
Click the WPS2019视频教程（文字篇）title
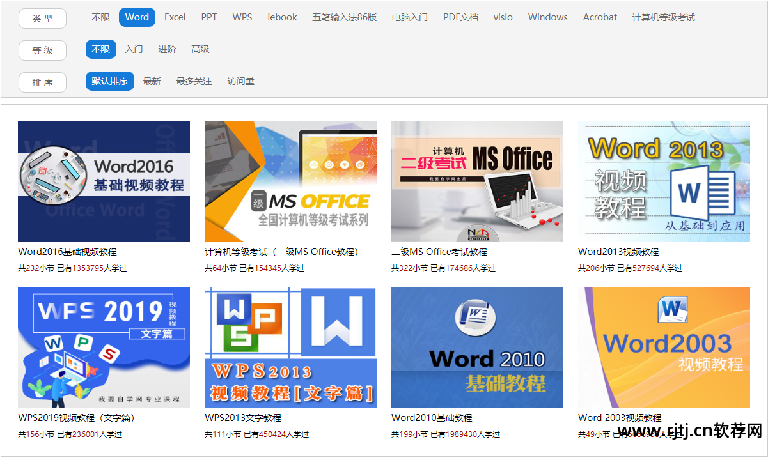(x=79, y=418)
